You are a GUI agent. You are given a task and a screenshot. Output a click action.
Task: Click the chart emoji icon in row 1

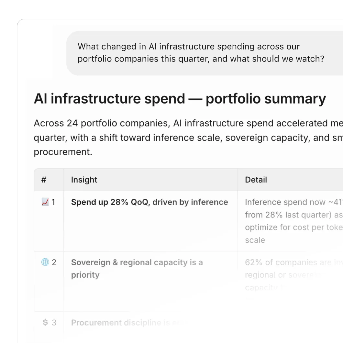(45, 202)
